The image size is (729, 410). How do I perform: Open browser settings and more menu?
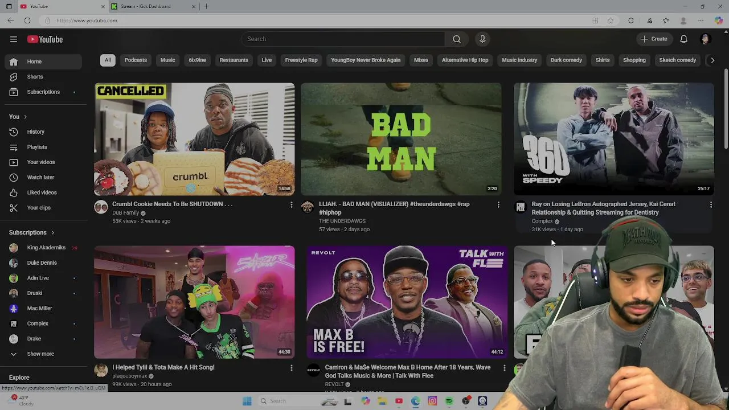701,20
